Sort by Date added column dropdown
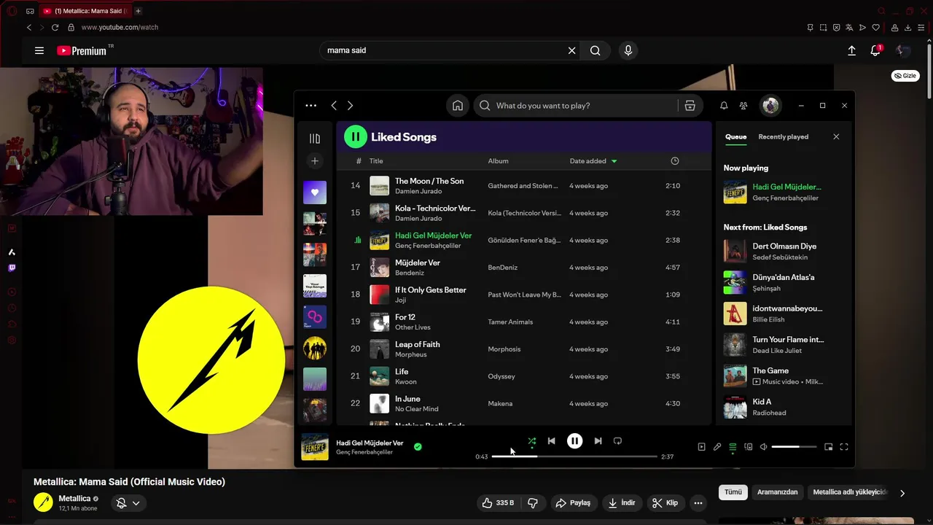The image size is (933, 525). tap(593, 161)
